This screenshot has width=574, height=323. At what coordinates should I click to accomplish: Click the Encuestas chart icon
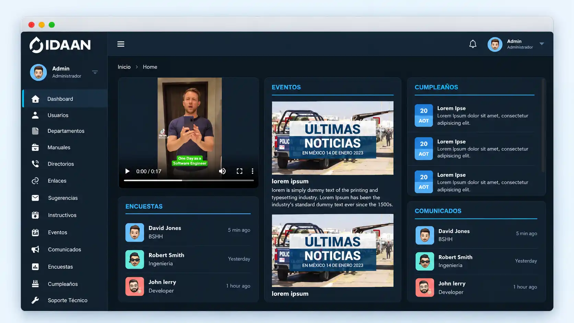click(35, 266)
